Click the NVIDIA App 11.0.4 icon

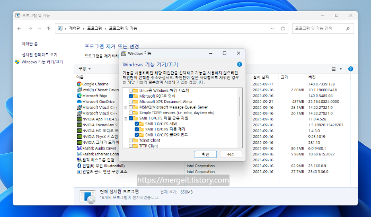(x=79, y=119)
